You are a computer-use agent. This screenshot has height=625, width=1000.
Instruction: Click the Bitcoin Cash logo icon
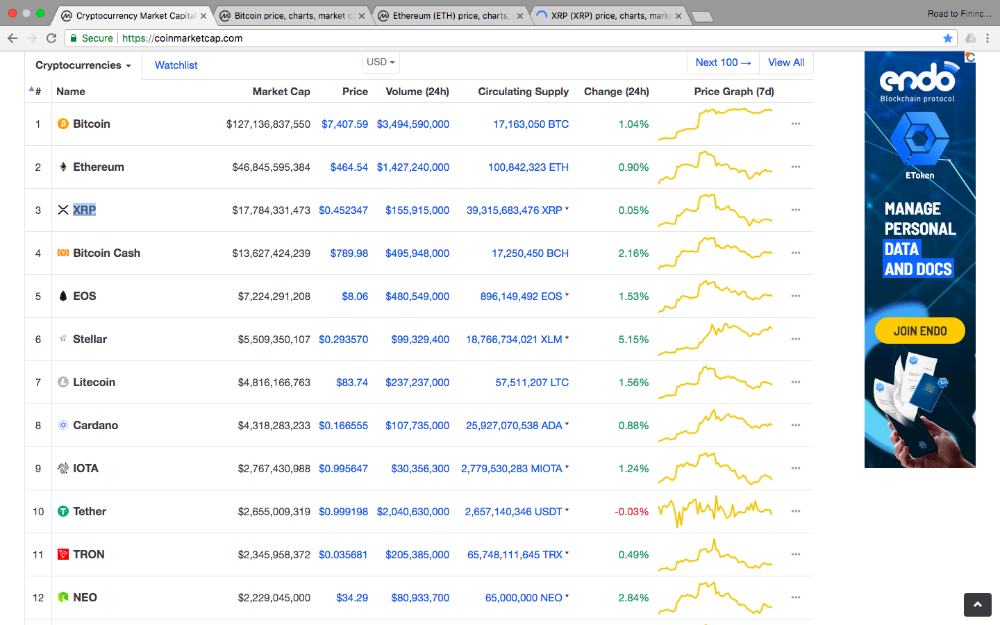(63, 253)
